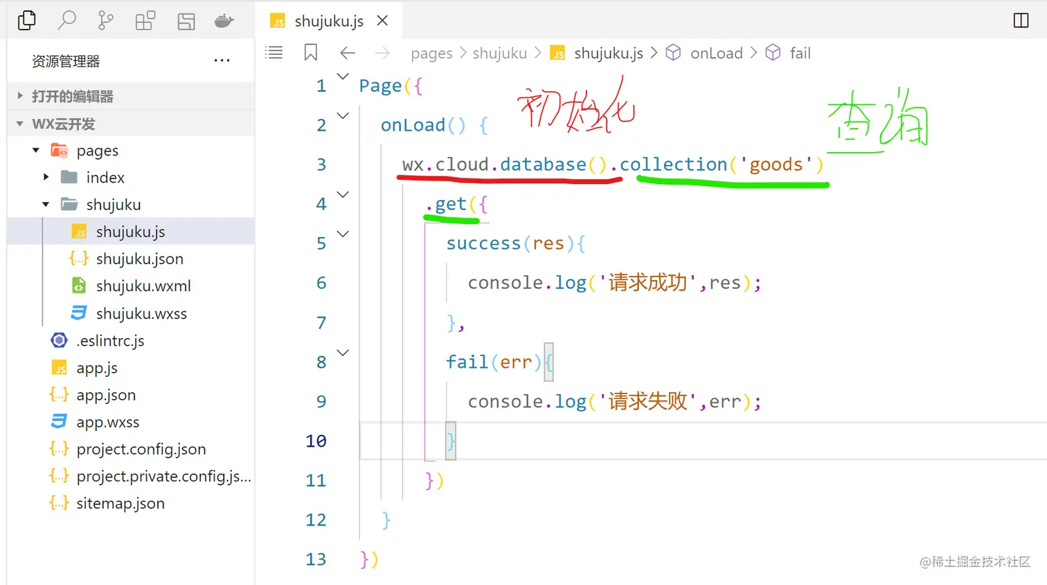Open the explorer more actions ellipsis
This screenshot has height=585, width=1047.
click(x=222, y=61)
